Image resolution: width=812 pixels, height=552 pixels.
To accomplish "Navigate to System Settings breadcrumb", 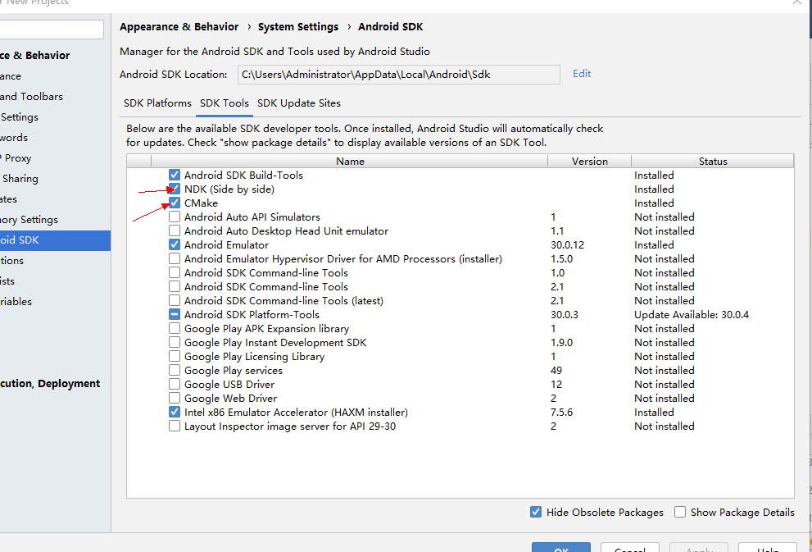I will (x=297, y=26).
